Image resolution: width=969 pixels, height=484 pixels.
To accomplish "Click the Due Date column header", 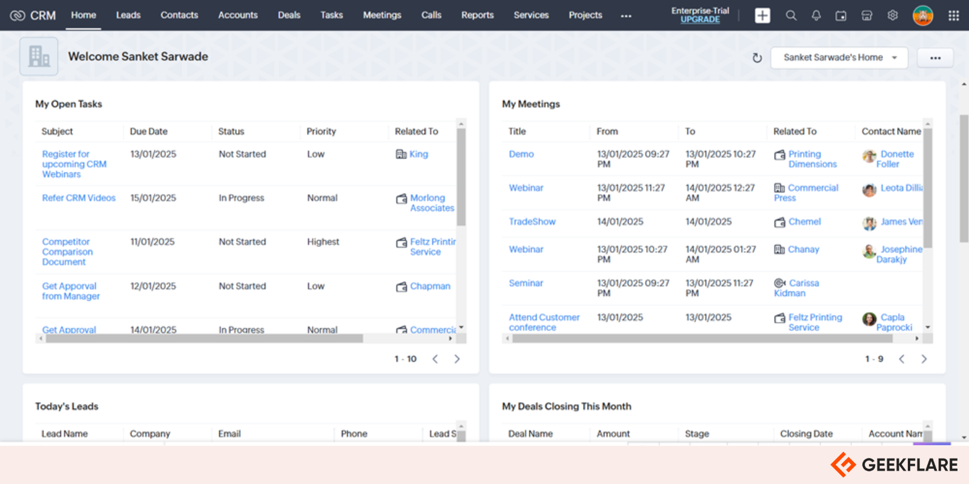I will coord(148,131).
